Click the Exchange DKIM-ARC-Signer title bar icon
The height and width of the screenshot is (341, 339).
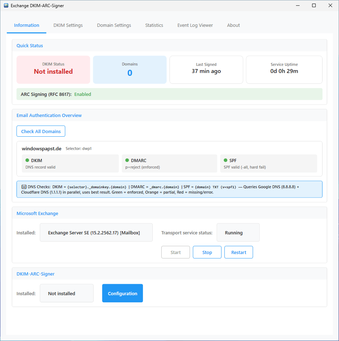pos(6,5)
